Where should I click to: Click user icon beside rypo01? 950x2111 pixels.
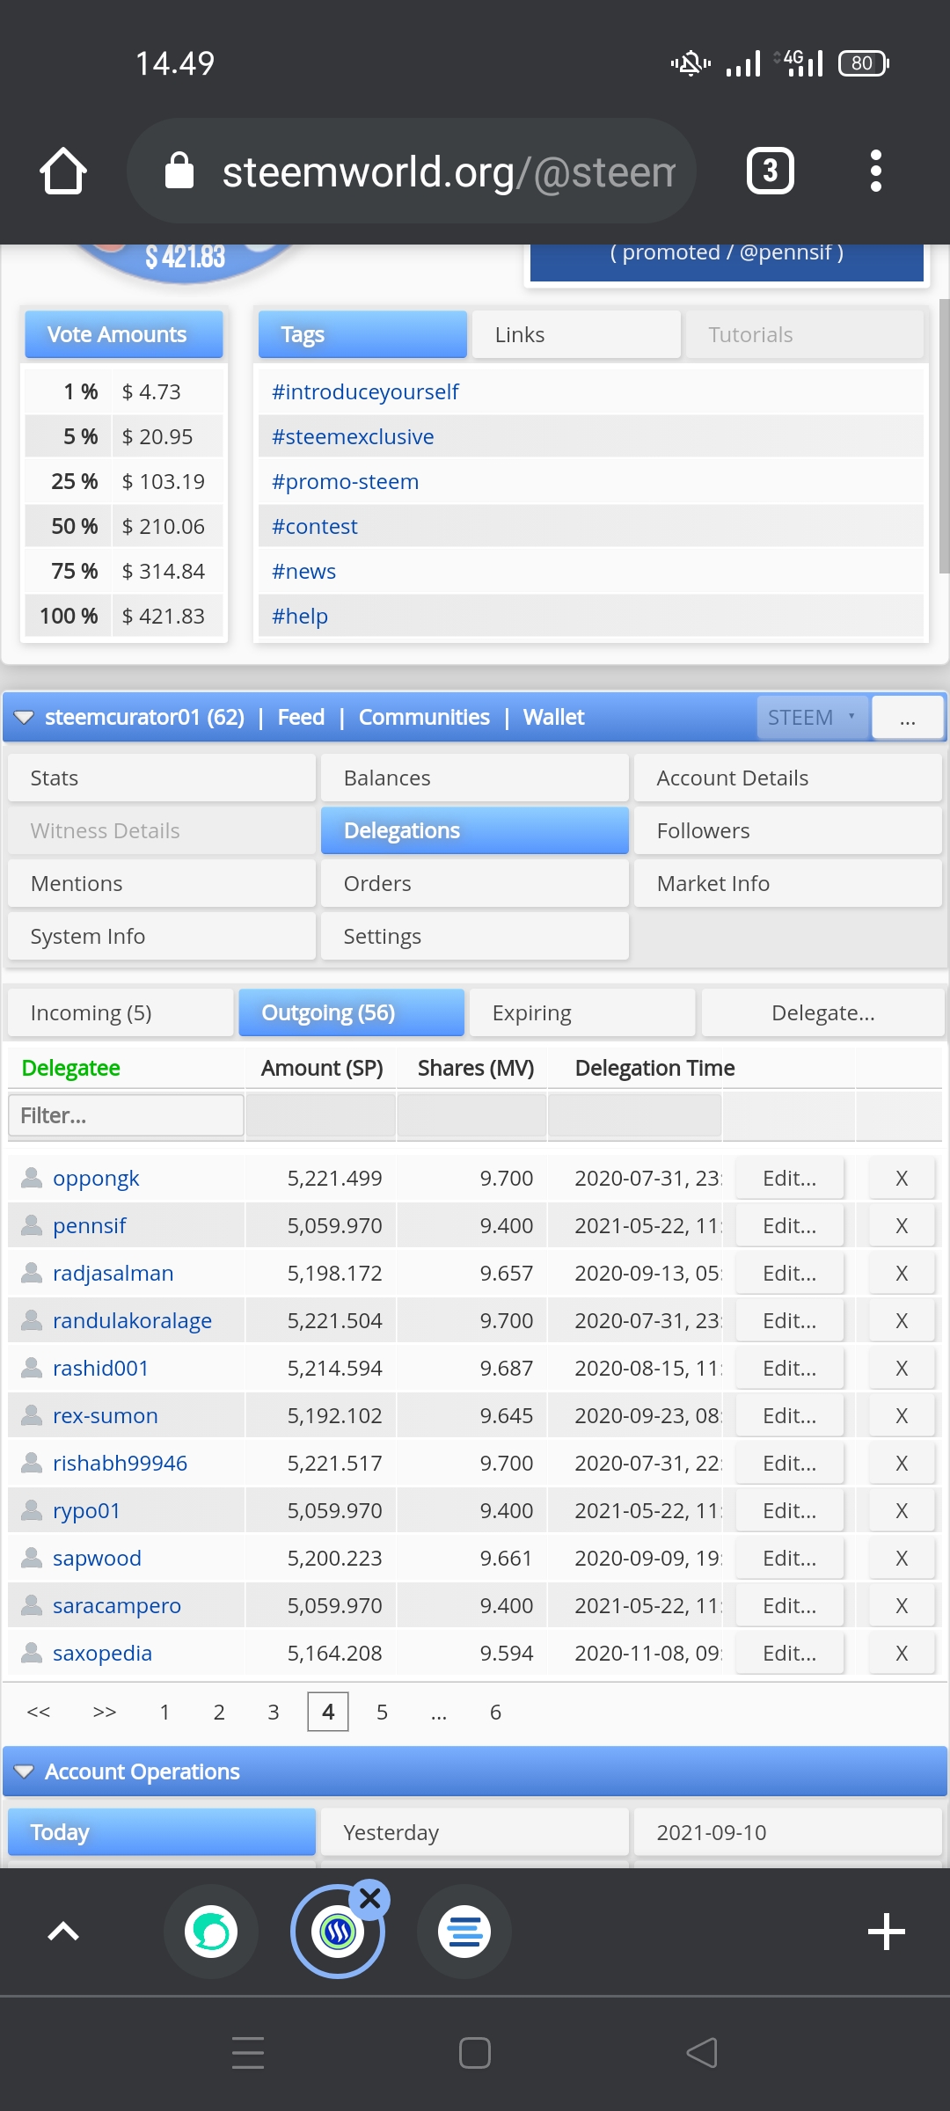pyautogui.click(x=32, y=1510)
